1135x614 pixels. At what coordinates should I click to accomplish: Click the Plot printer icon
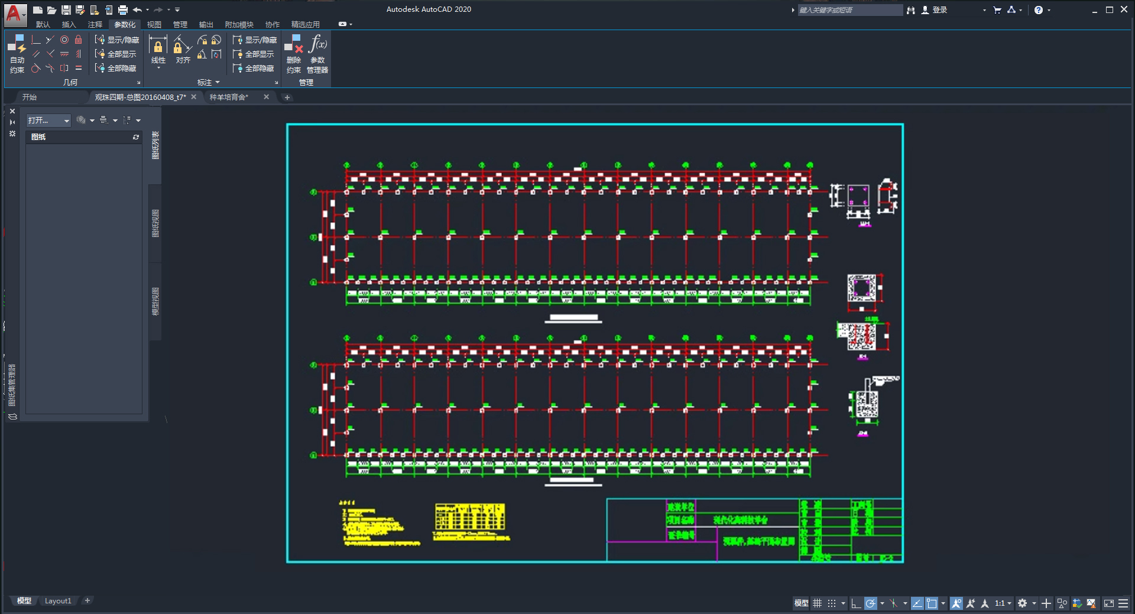[123, 10]
